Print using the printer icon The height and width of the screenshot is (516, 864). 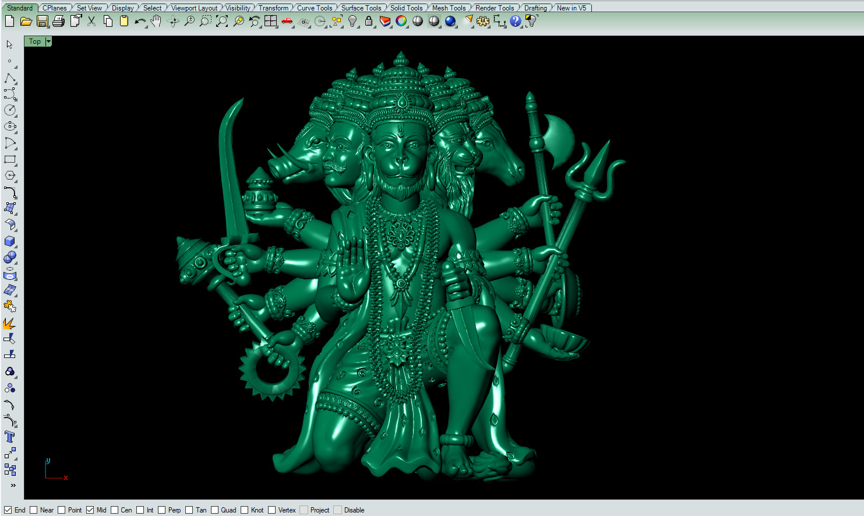[58, 22]
